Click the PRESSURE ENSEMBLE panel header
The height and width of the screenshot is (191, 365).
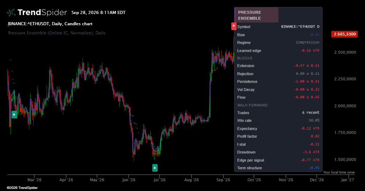tap(257, 15)
